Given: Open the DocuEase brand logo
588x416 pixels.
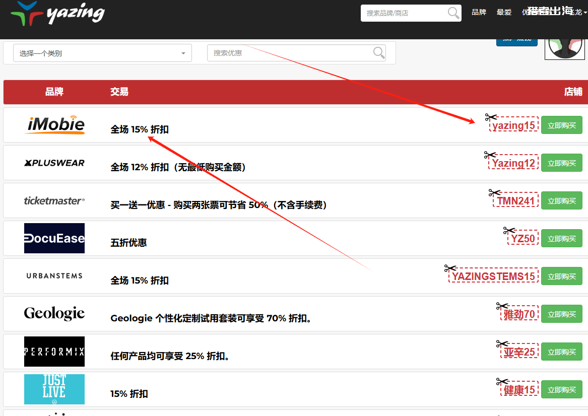Looking at the screenshot, I should [x=54, y=238].
